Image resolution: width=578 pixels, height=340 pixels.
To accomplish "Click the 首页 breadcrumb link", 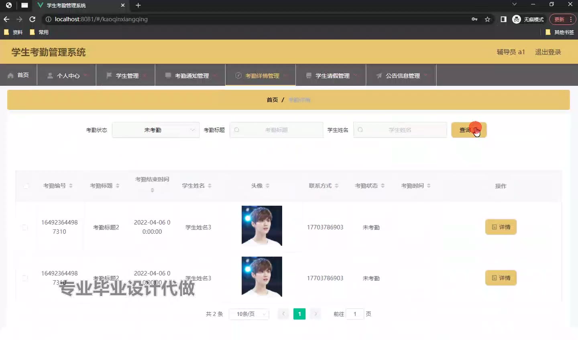I will [272, 100].
